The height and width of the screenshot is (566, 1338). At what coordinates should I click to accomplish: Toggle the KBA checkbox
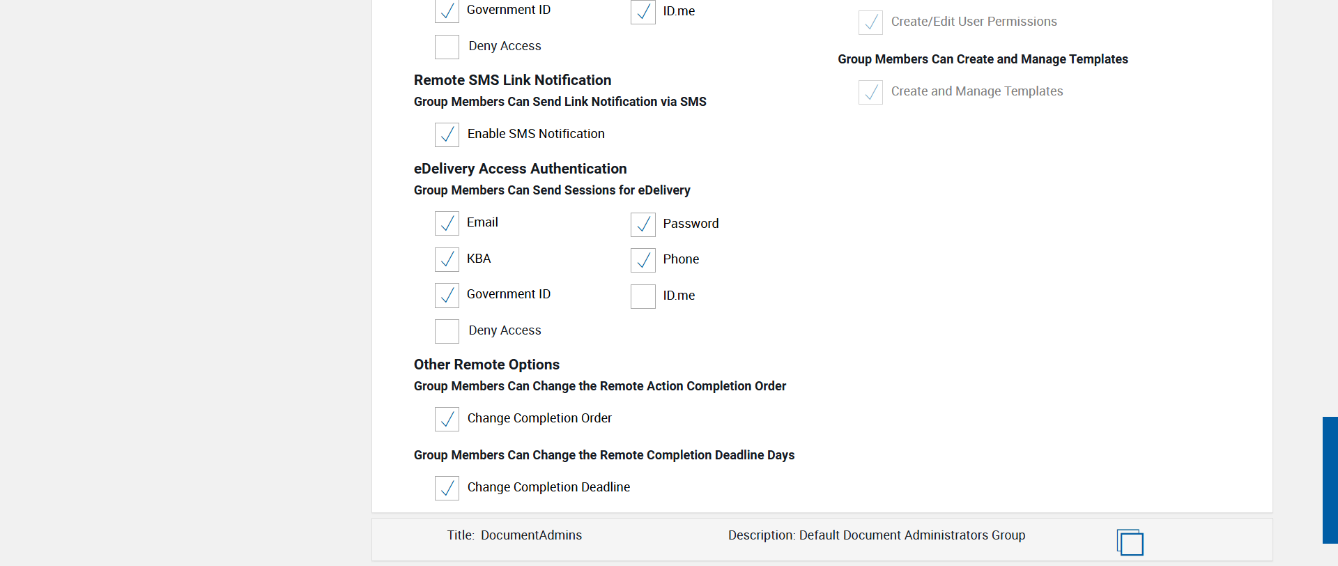click(x=447, y=259)
